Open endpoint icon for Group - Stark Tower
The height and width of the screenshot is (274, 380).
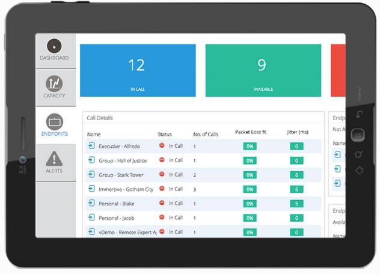[91, 174]
